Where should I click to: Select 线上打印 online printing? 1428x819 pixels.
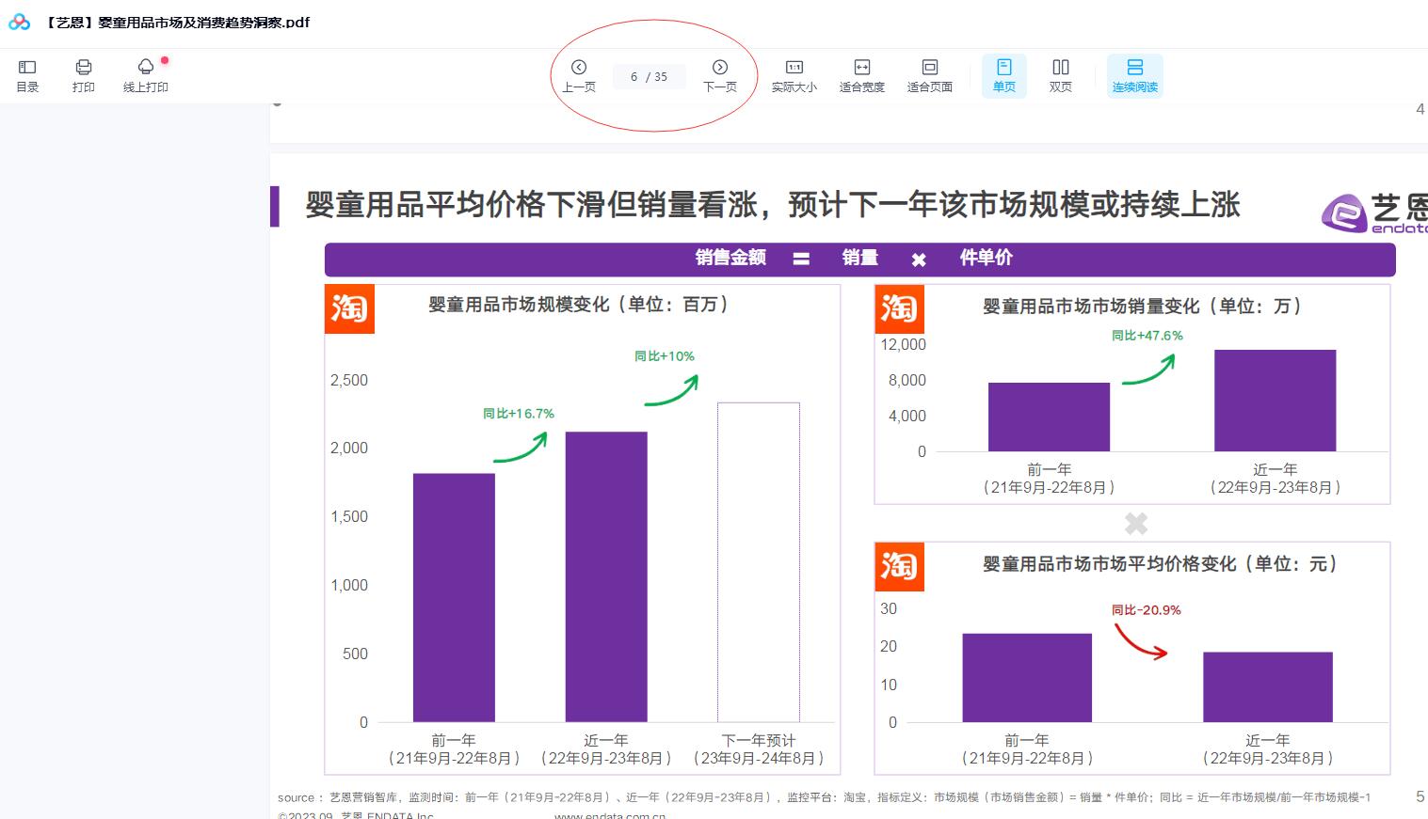(x=145, y=75)
